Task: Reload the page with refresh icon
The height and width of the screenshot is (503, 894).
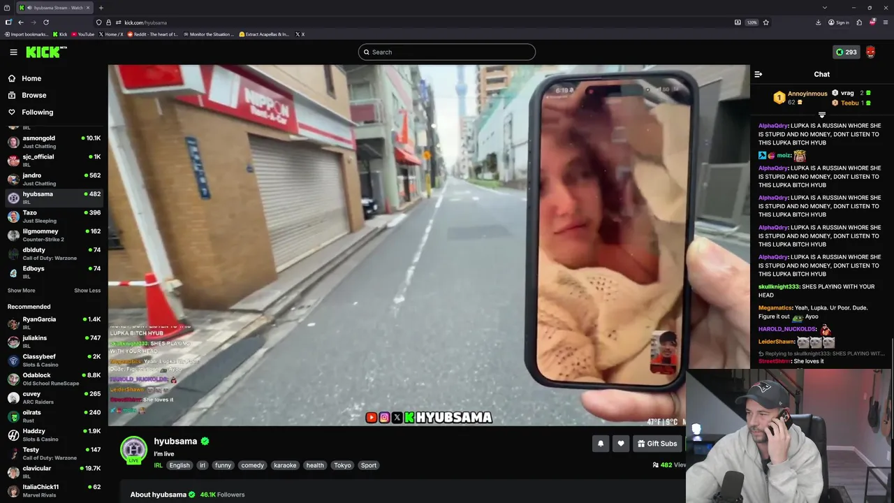Action: [x=46, y=22]
